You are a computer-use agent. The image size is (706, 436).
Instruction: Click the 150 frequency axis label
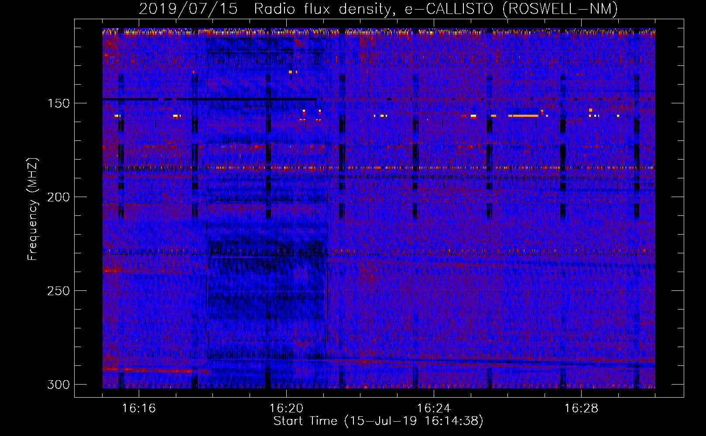pos(58,103)
